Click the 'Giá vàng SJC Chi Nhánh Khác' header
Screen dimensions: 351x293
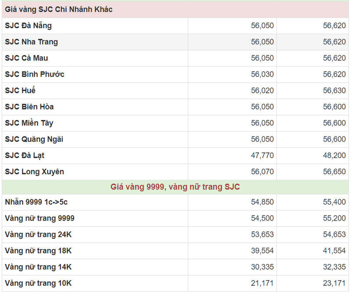58,9
